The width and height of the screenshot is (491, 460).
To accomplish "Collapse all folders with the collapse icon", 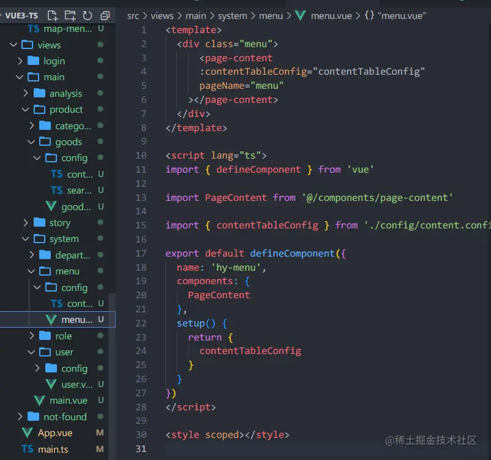I will [105, 15].
